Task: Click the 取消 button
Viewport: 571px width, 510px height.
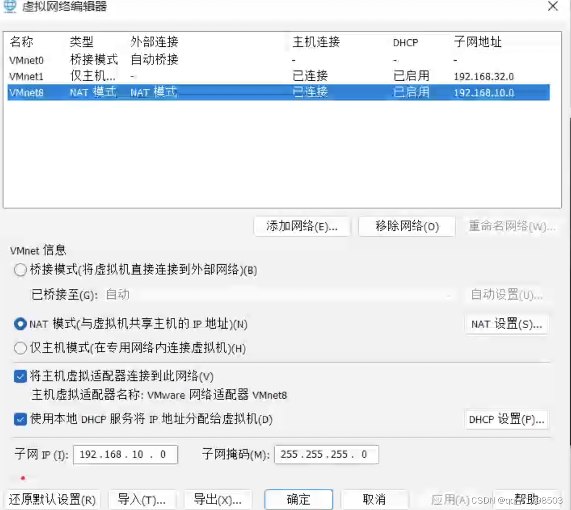Action: [374, 500]
